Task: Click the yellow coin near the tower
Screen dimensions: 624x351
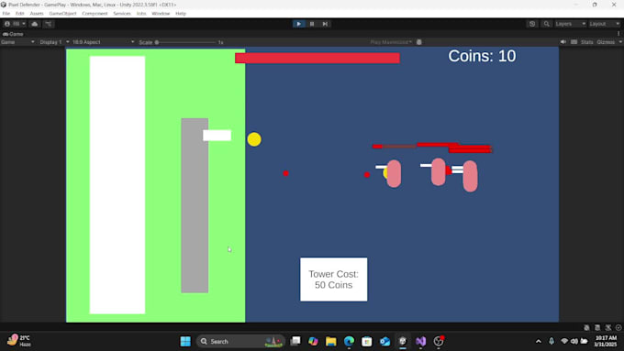Action: click(254, 139)
